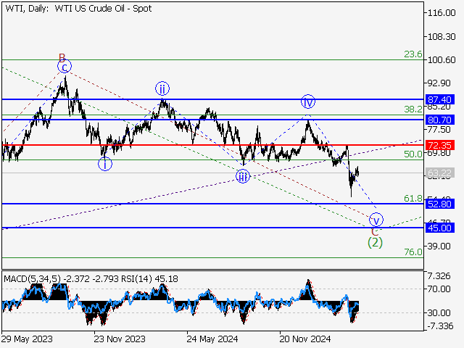Image resolution: width=464 pixels, height=348 pixels.
Task: Click the circled wave v marker
Action: click(376, 220)
